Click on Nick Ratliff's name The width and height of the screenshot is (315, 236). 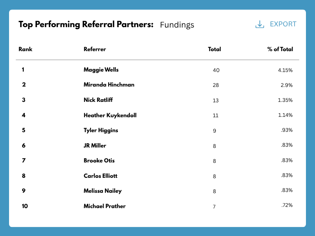click(98, 100)
